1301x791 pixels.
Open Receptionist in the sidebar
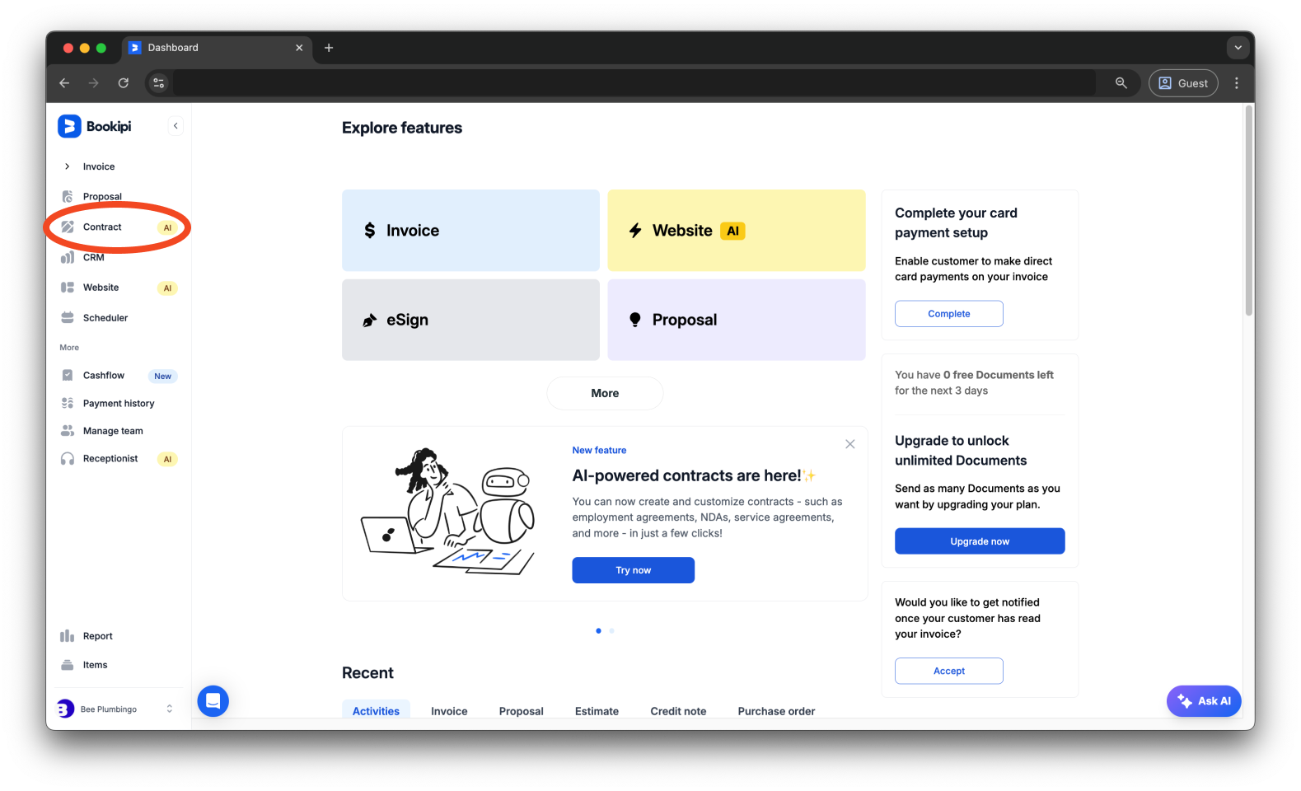[x=119, y=459]
